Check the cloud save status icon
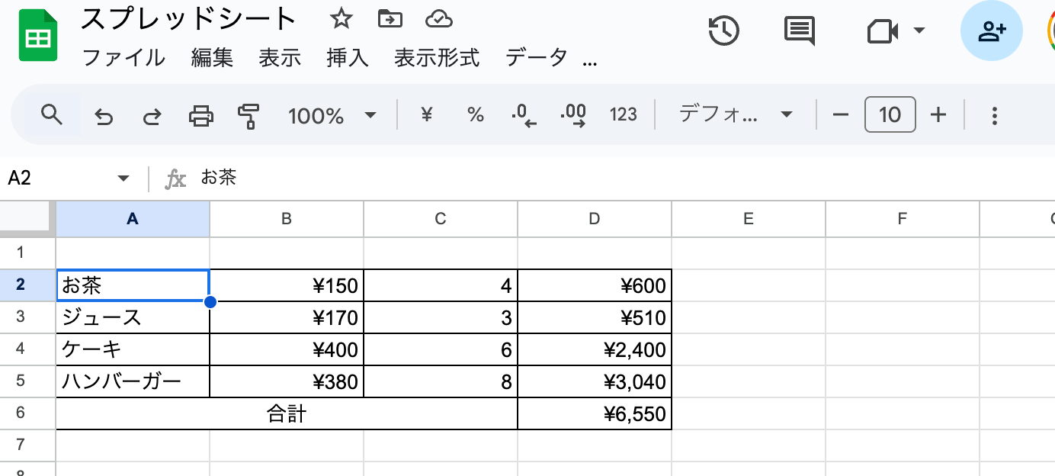Viewport: 1055px width, 476px height. (439, 19)
